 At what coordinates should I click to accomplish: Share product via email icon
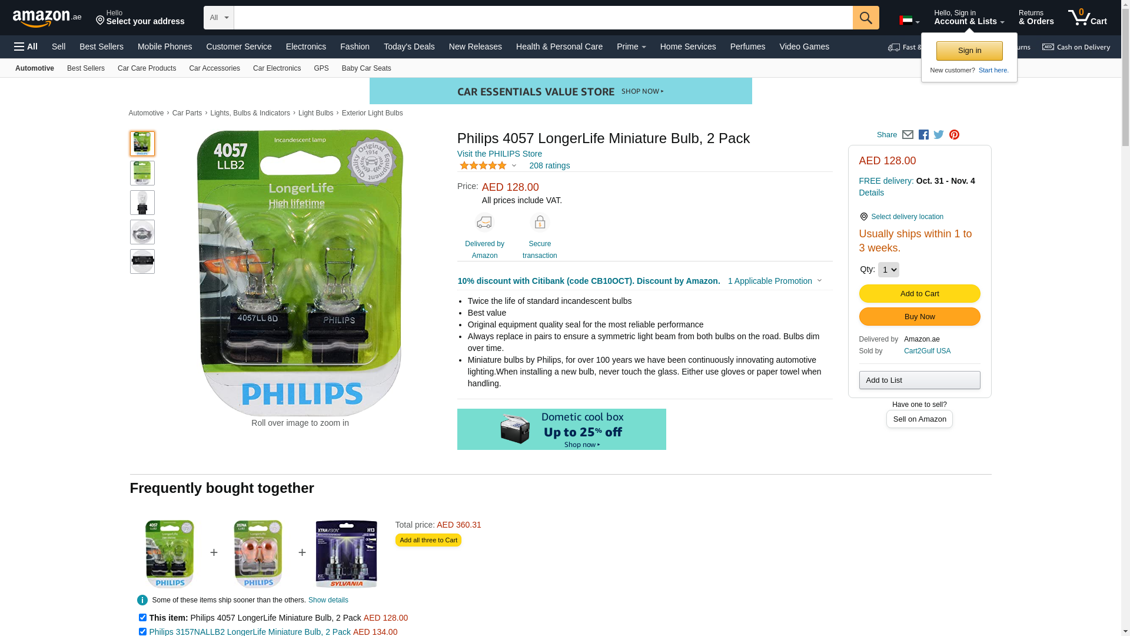[908, 135]
